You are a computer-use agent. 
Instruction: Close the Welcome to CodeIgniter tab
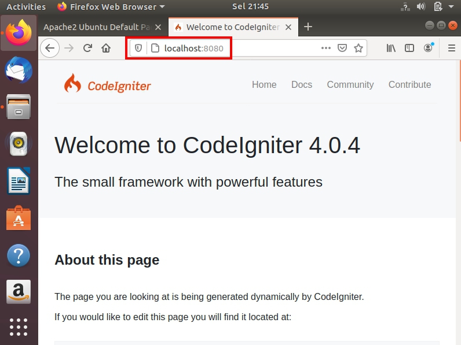[x=288, y=27]
